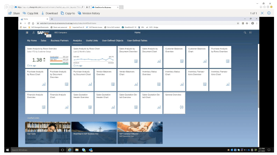Open the User Guide thumbnail
This screenshot has height=155, width=277.
pyautogui.click(x=48, y=133)
